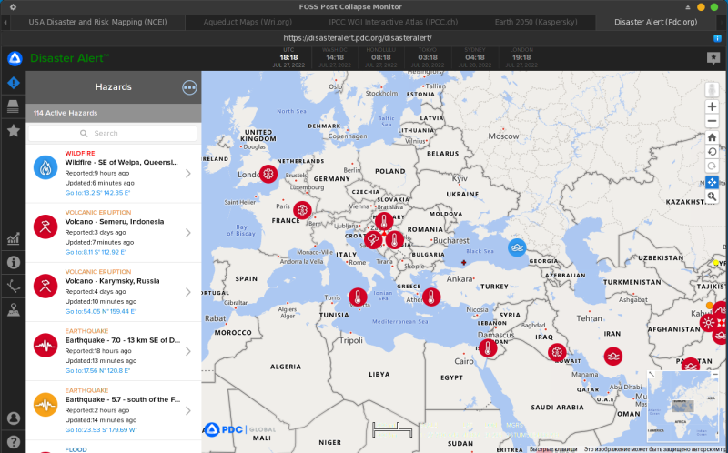Expand the Wildfire SE of Weipa entry
Image resolution: width=728 pixels, height=453 pixels.
(x=187, y=174)
